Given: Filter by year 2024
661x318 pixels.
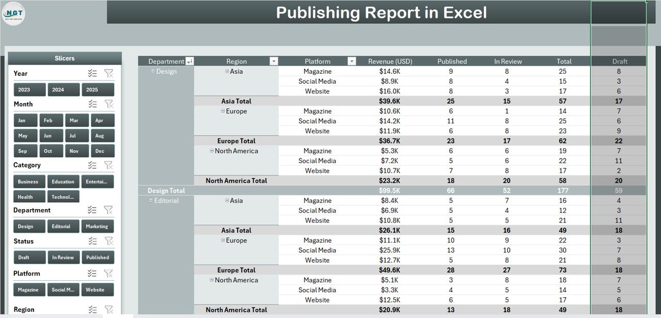Looking at the screenshot, I should (x=64, y=90).
